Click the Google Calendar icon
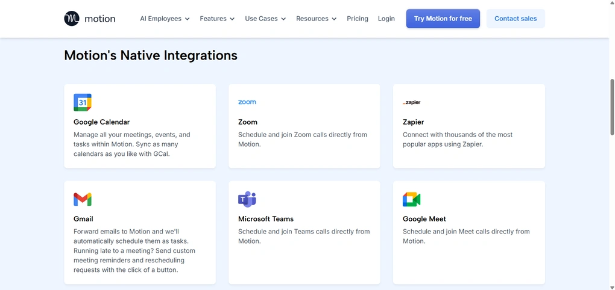615x290 pixels. tap(83, 102)
